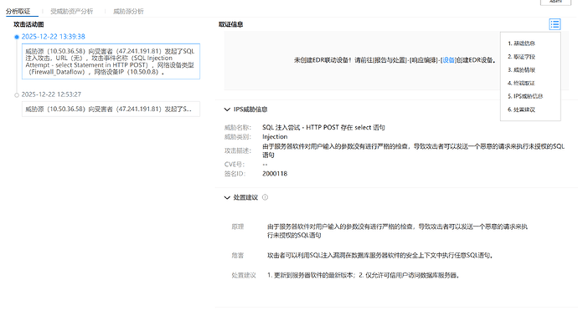The image size is (578, 326).
Task: Click the 攻击活动图 heading
Action: [x=28, y=24]
